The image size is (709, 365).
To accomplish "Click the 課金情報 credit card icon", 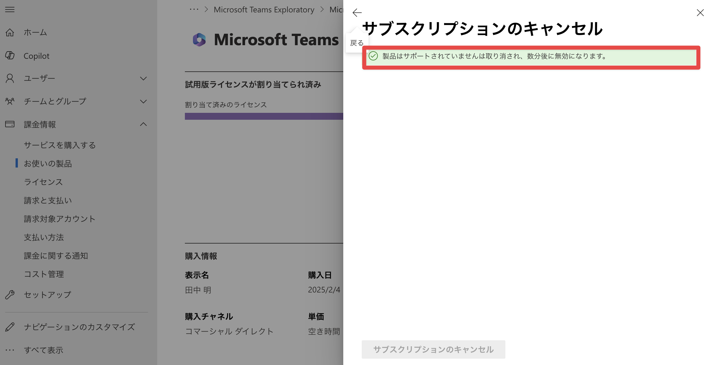I will 10,124.
